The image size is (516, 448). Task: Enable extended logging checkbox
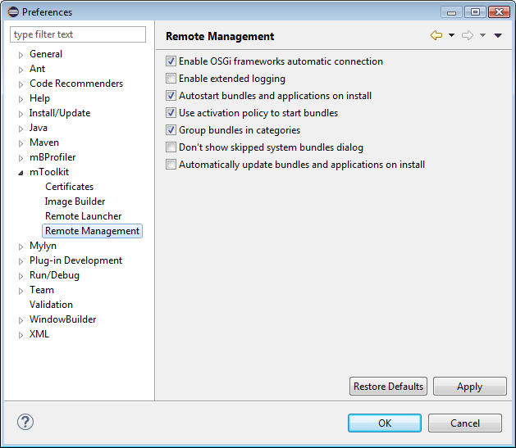[171, 79]
